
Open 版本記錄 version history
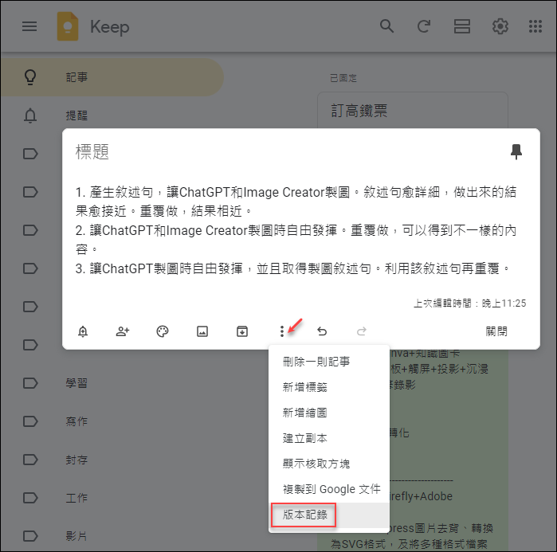point(329,515)
